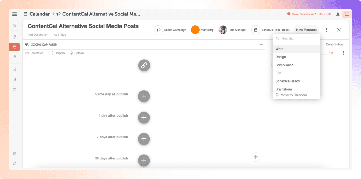Screen dimensions: 361x179
Task: Open the Help question mark icon
Action: tap(15, 164)
